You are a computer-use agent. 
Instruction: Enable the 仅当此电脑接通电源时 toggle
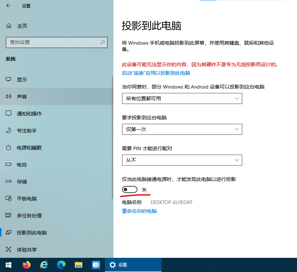pos(129,189)
